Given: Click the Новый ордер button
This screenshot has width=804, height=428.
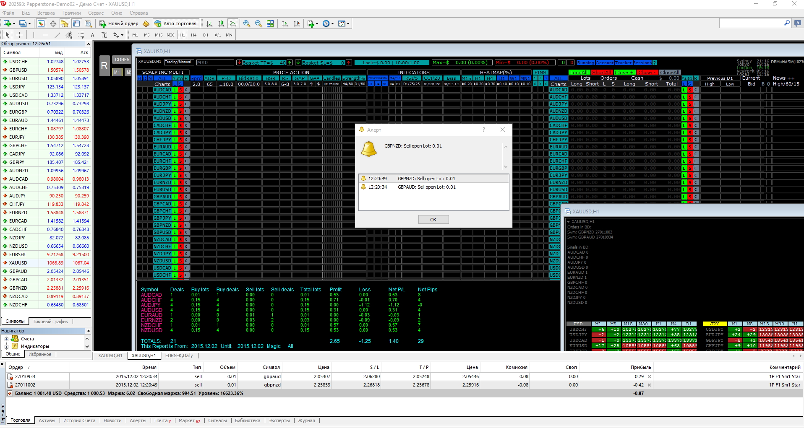Looking at the screenshot, I should coord(119,23).
